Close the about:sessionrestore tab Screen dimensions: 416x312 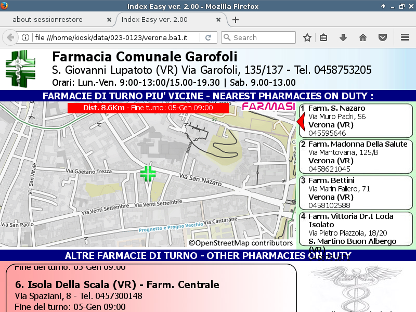(109, 20)
